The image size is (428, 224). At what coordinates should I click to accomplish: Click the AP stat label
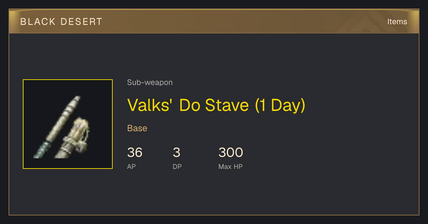[131, 166]
